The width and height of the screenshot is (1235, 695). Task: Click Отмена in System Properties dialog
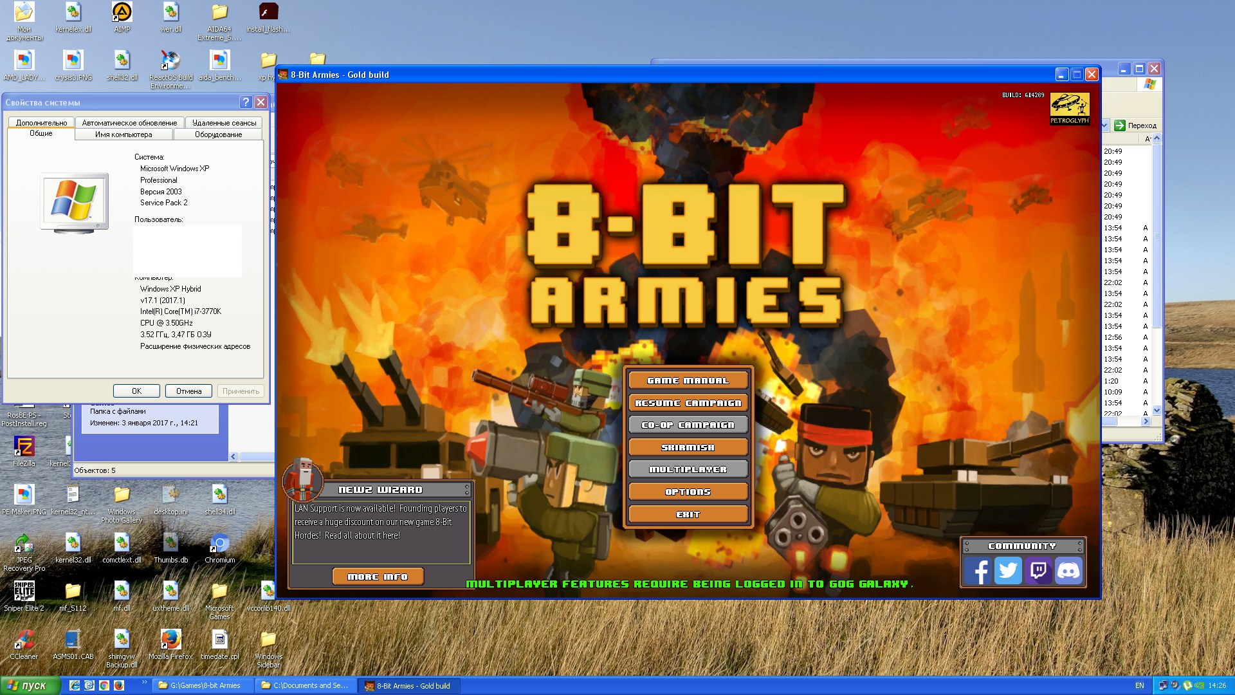[x=188, y=391]
